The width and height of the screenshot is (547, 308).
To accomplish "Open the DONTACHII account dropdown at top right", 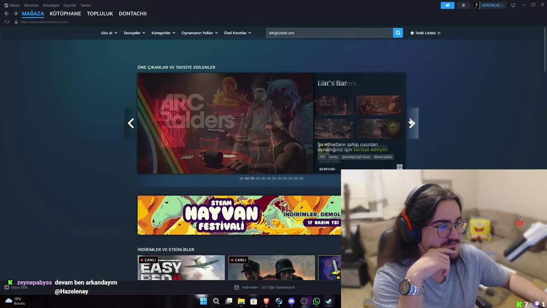I will pyautogui.click(x=493, y=5).
